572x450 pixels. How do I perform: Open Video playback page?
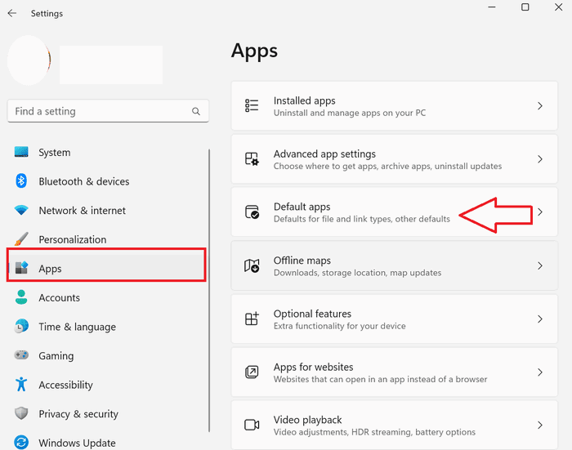point(395,425)
